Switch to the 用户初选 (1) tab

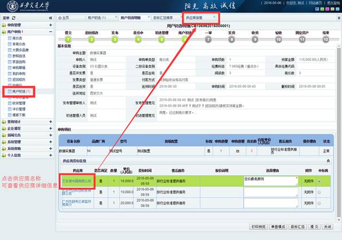point(101,18)
